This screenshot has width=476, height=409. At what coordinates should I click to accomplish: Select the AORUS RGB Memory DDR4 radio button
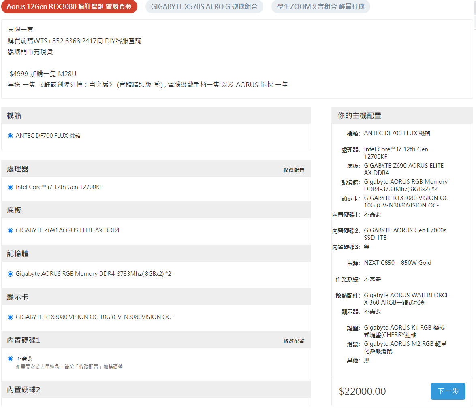coord(11,274)
